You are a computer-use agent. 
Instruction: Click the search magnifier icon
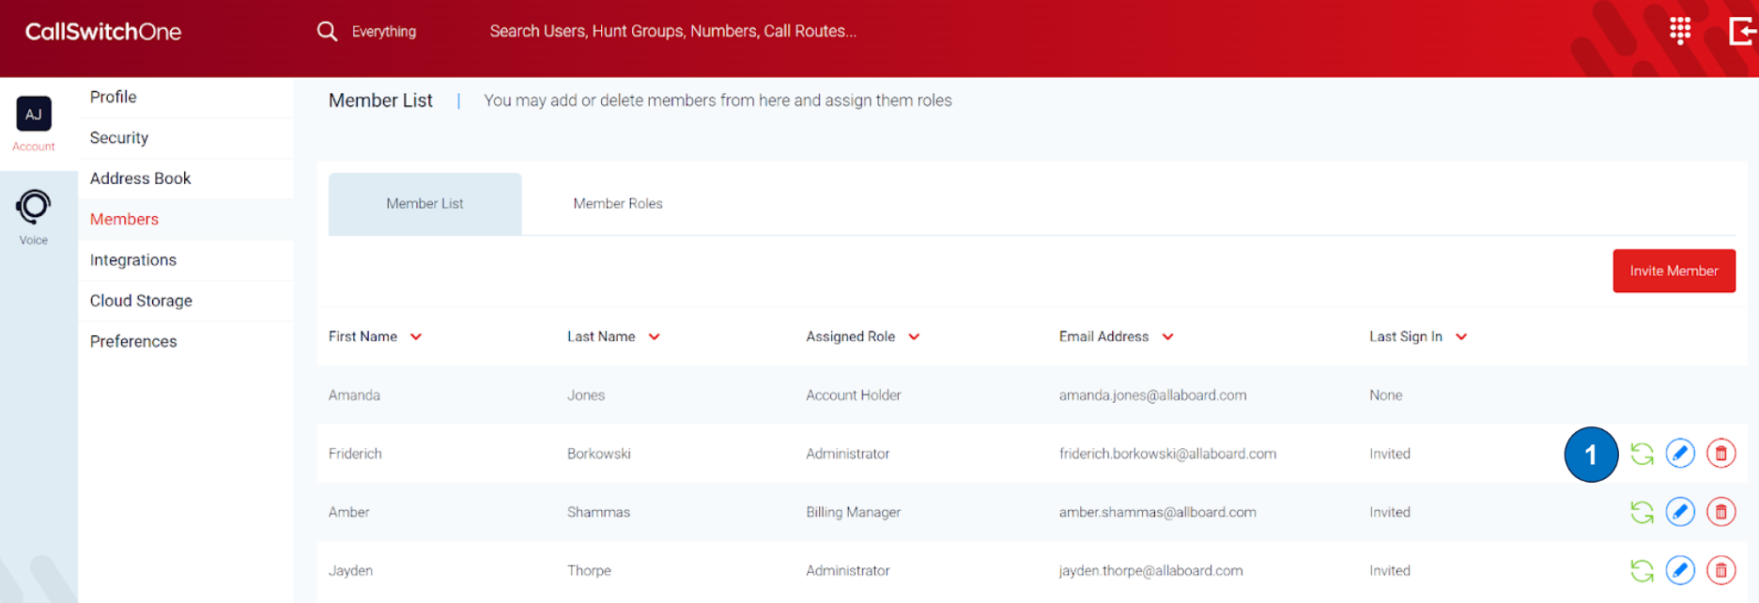(327, 31)
